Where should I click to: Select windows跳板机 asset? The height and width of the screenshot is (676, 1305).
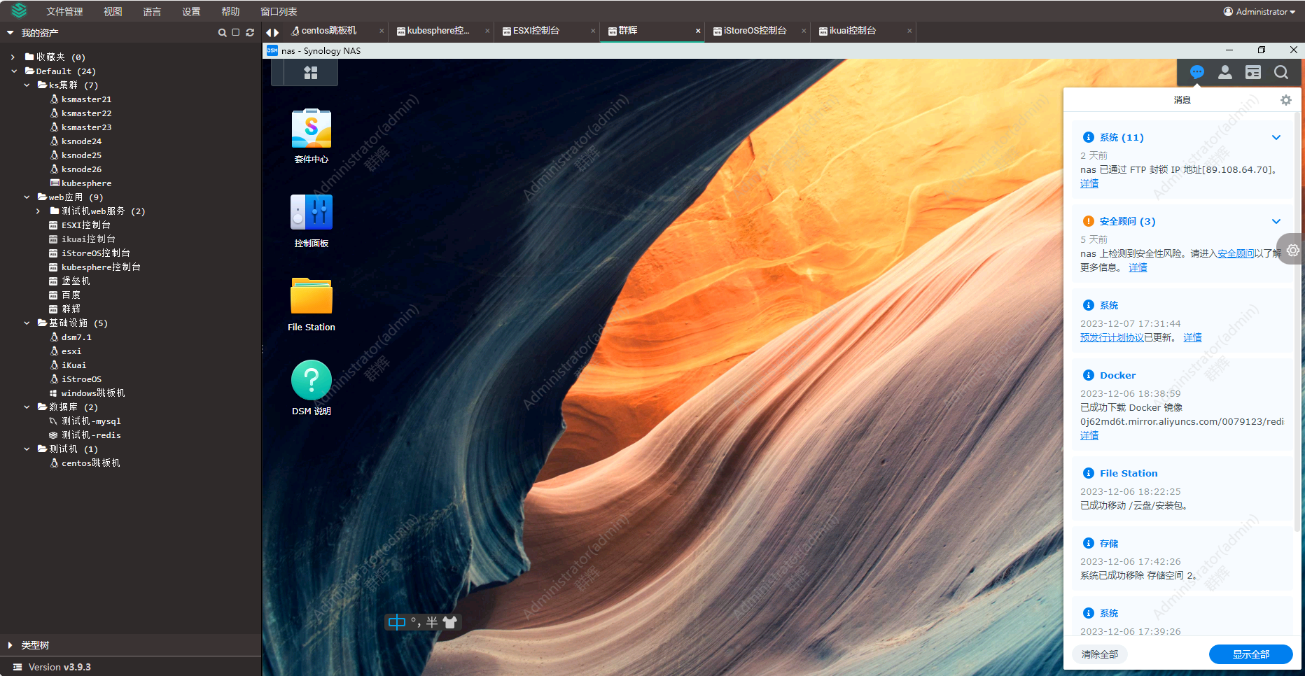(93, 393)
